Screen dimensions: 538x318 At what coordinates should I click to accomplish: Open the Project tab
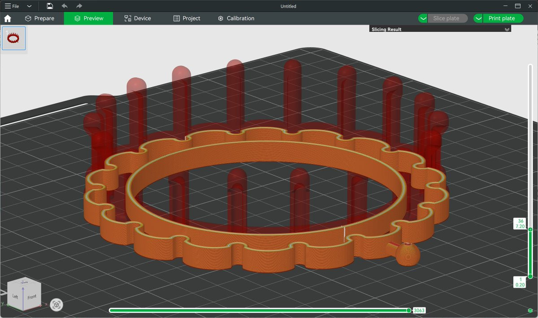click(x=187, y=18)
